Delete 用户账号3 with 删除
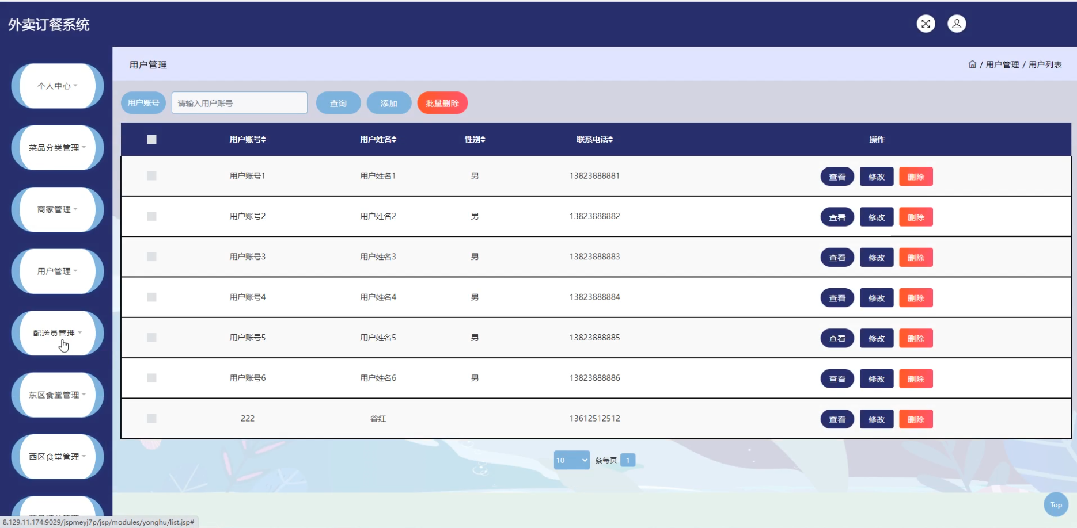 point(916,257)
